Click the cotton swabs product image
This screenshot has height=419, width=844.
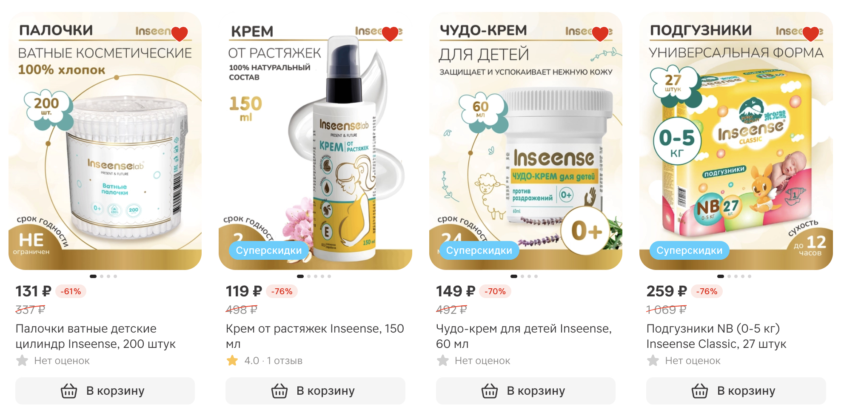point(105,141)
